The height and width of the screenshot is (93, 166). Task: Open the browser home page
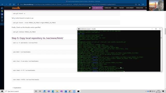tap(14, 4)
